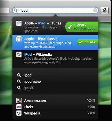Image resolution: width=112 pixels, height=121 pixels.
Task: Select the Apple – iPod classic result
Action: pyautogui.click(x=55, y=43)
